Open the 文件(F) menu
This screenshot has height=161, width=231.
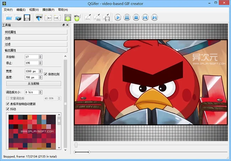coord(8,10)
